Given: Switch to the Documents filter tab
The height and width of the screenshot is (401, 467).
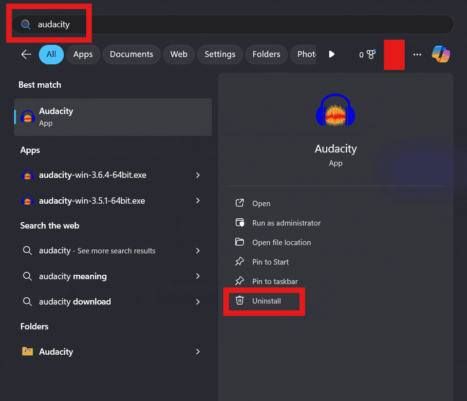Looking at the screenshot, I should click(131, 55).
